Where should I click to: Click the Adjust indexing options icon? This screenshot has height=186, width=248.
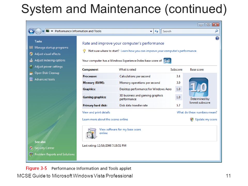(x=31, y=60)
